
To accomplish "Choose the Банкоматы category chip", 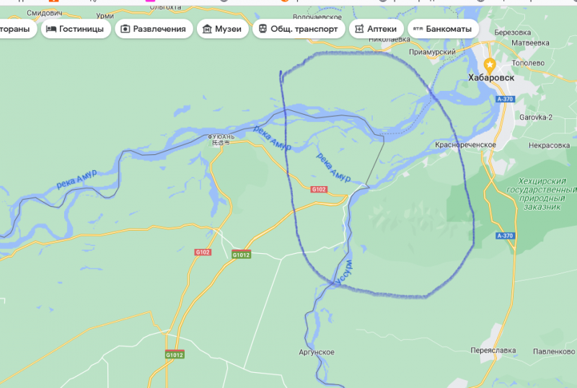I will point(443,29).
